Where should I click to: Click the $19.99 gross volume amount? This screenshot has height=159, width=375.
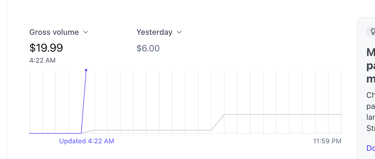46,48
